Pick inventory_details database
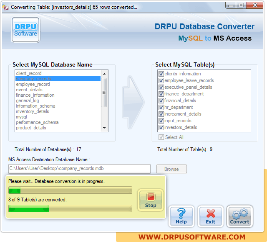Image resolution: width=267 pixels, height=242 pixels. pos(58,111)
